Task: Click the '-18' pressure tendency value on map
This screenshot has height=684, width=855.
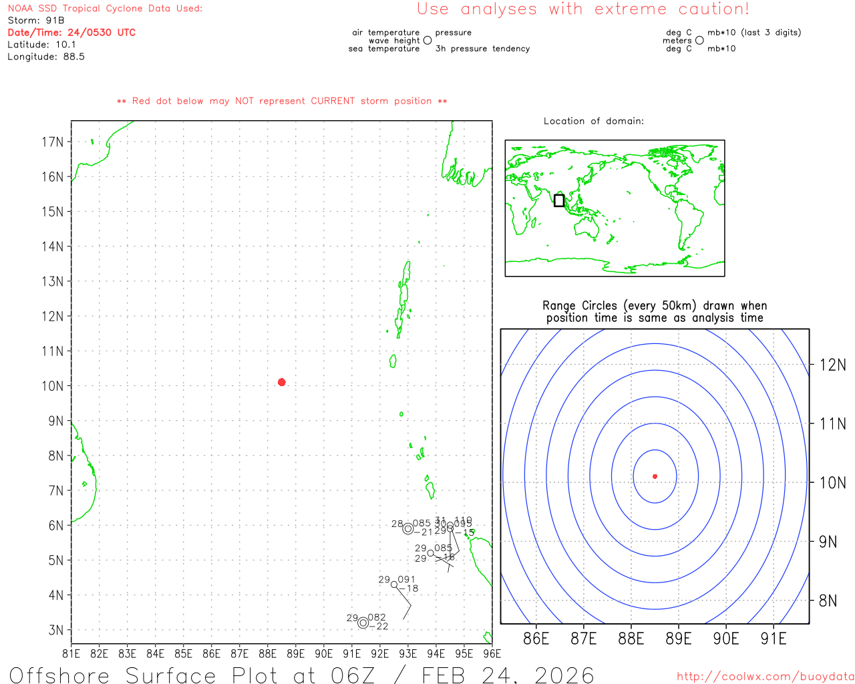Action: 409,588
